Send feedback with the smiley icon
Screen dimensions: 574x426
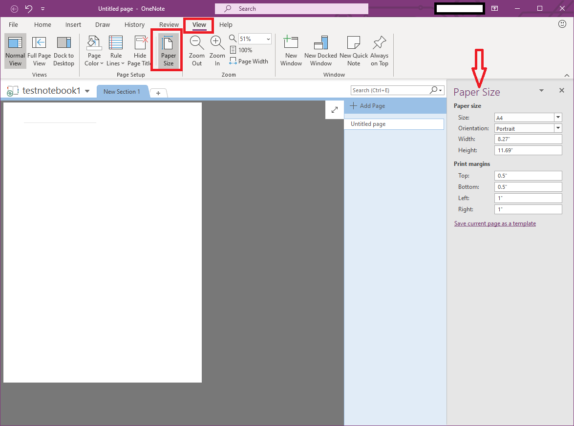tap(562, 24)
